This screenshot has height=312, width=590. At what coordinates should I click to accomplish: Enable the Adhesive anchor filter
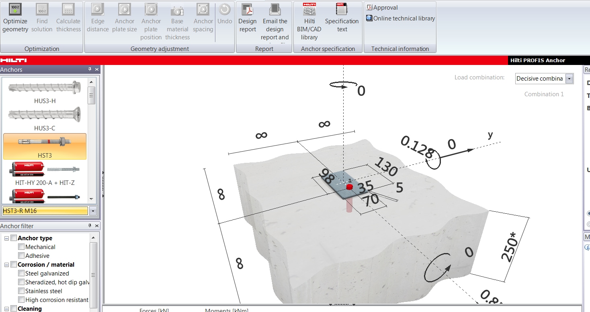coord(21,255)
